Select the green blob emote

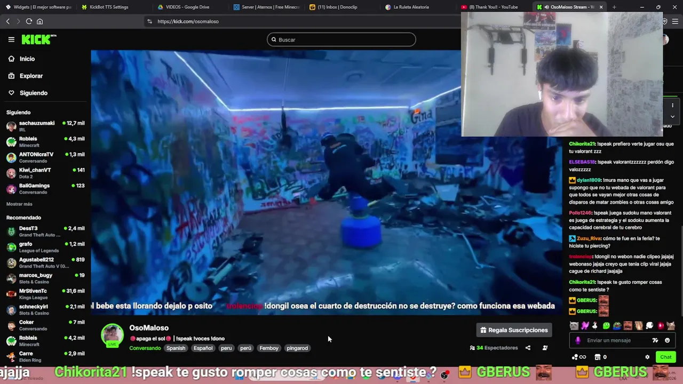(x=606, y=325)
